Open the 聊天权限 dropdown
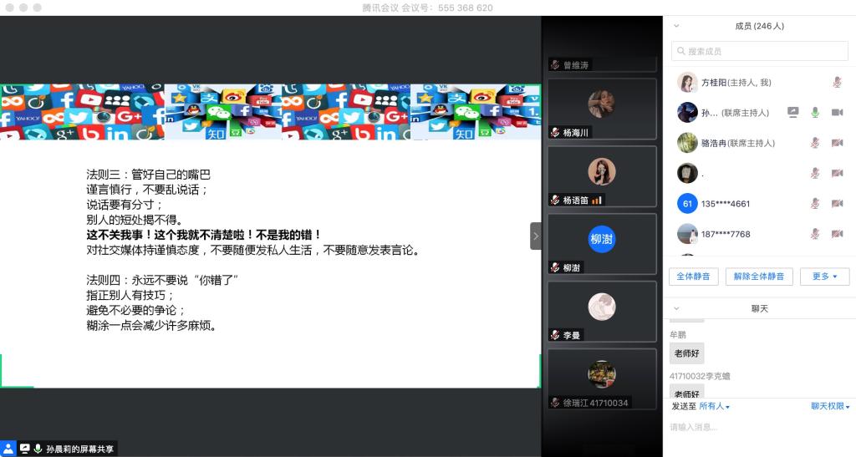Screen dimensions: 856x457 pyautogui.click(x=830, y=406)
